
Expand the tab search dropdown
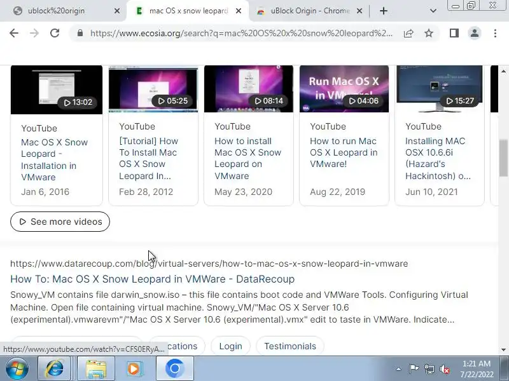[433, 11]
